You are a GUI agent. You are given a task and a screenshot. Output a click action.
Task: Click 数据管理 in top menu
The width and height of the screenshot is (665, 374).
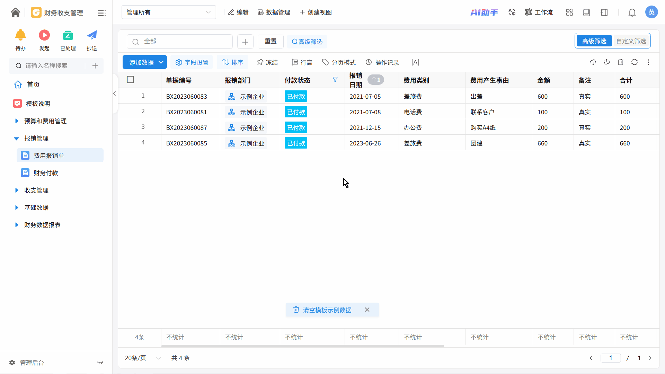[x=274, y=12]
